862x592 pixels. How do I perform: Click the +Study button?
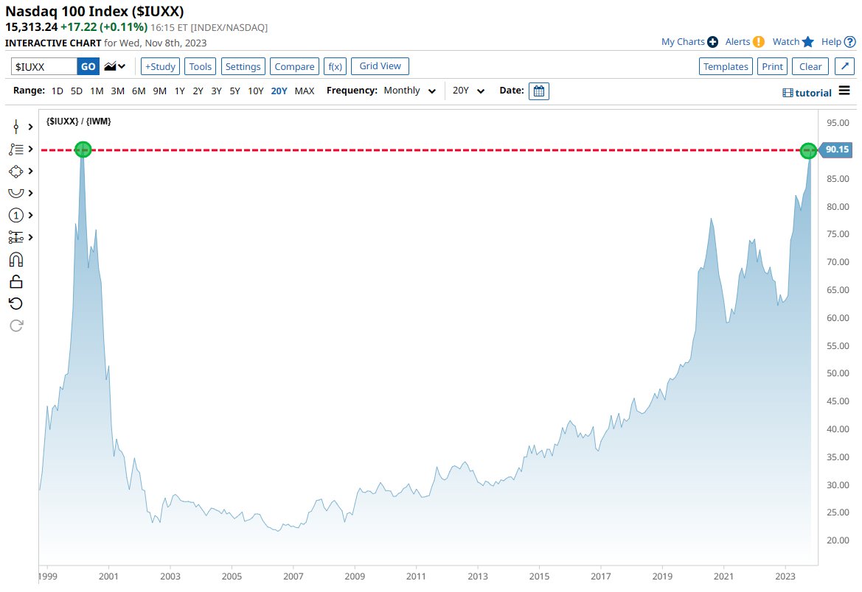(160, 66)
